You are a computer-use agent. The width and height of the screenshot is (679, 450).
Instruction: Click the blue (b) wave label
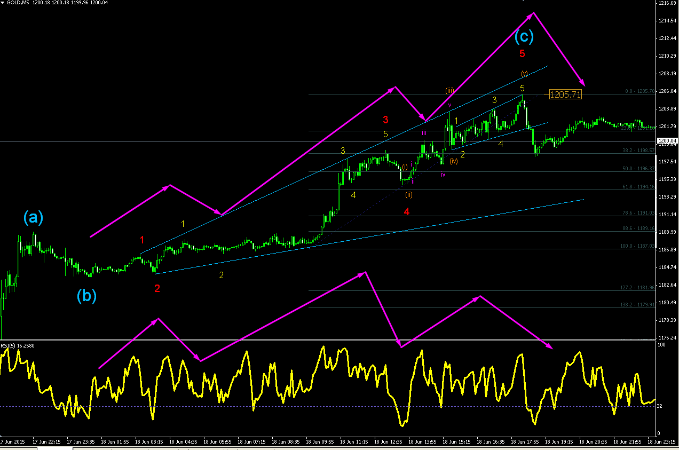pos(86,296)
